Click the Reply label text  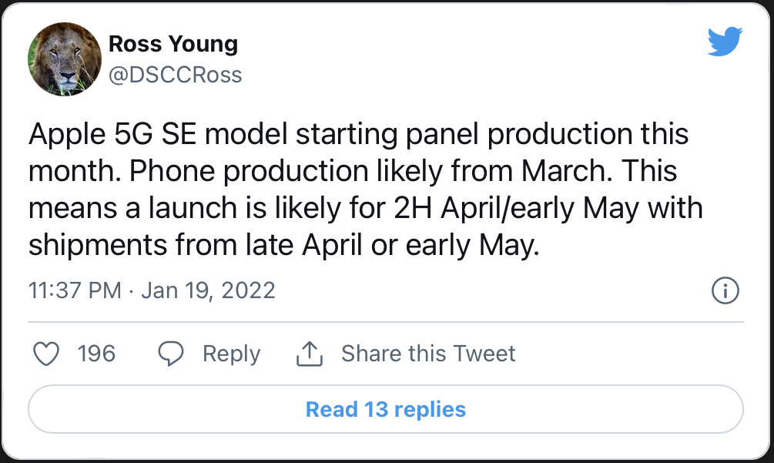tap(232, 354)
